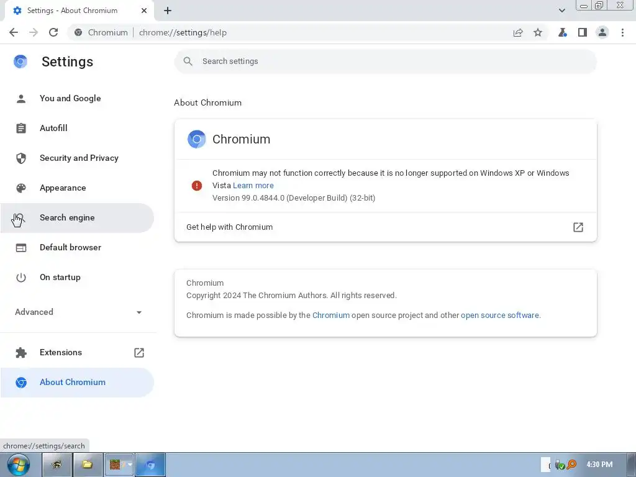636x477 pixels.
Task: Reload the page with the refresh icon
Action: 53,32
